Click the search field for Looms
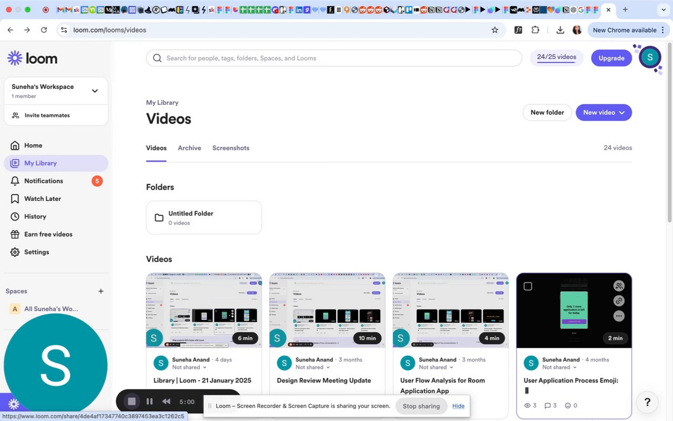Screen dimensions: 673x421 [x=334, y=58]
